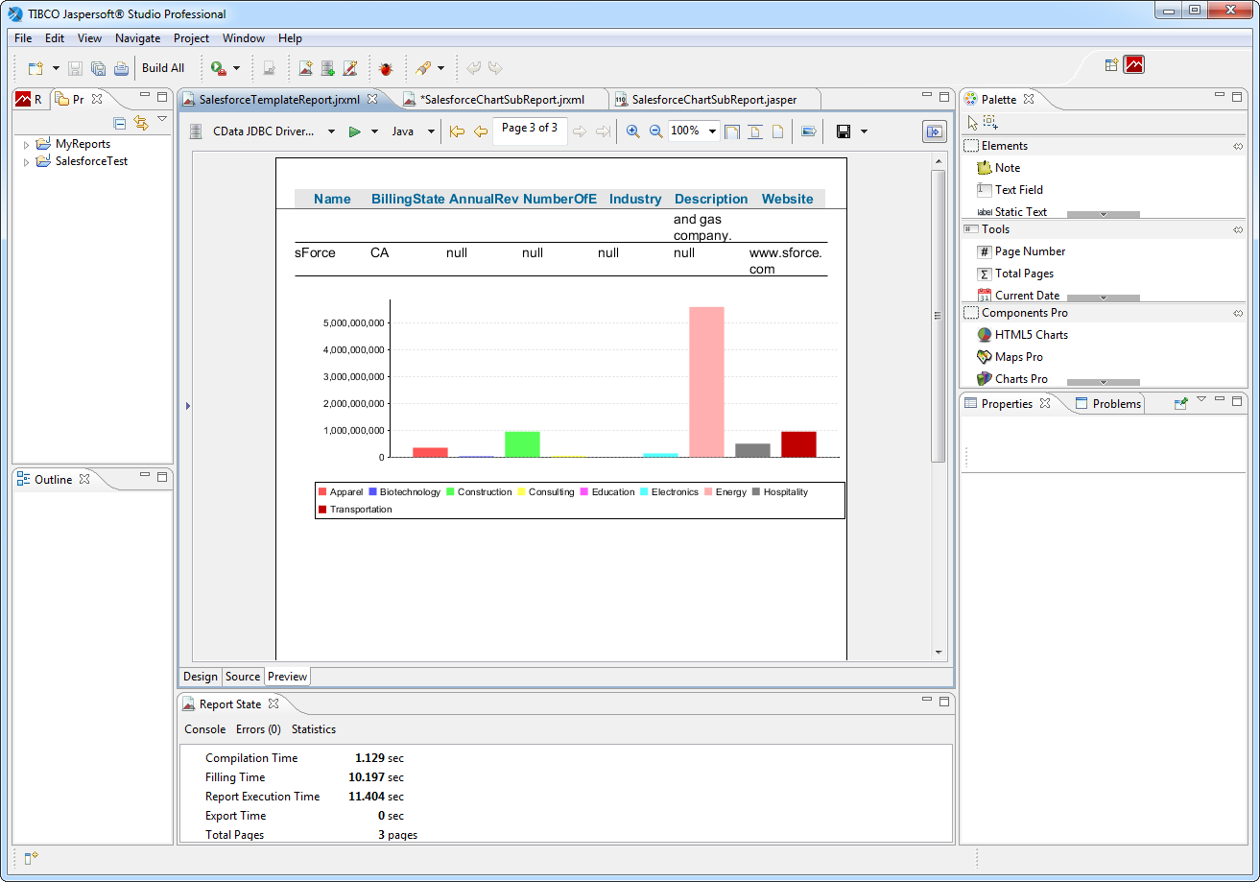The height and width of the screenshot is (882, 1260).
Task: Toggle the Marquee tool in Palette
Action: pyautogui.click(x=990, y=123)
